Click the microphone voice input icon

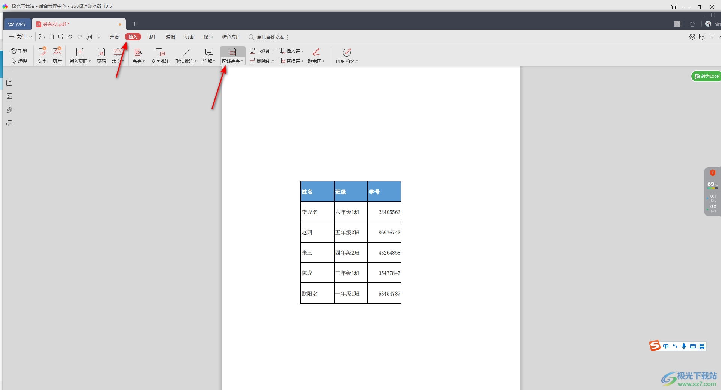coord(684,346)
